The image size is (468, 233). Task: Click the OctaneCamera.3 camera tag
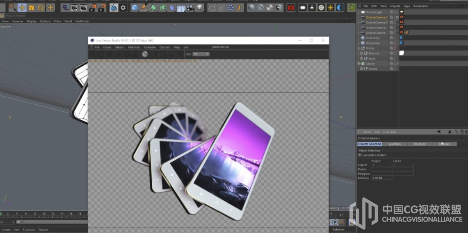[x=401, y=17]
